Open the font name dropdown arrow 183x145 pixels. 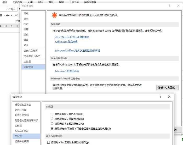click(7, 9)
